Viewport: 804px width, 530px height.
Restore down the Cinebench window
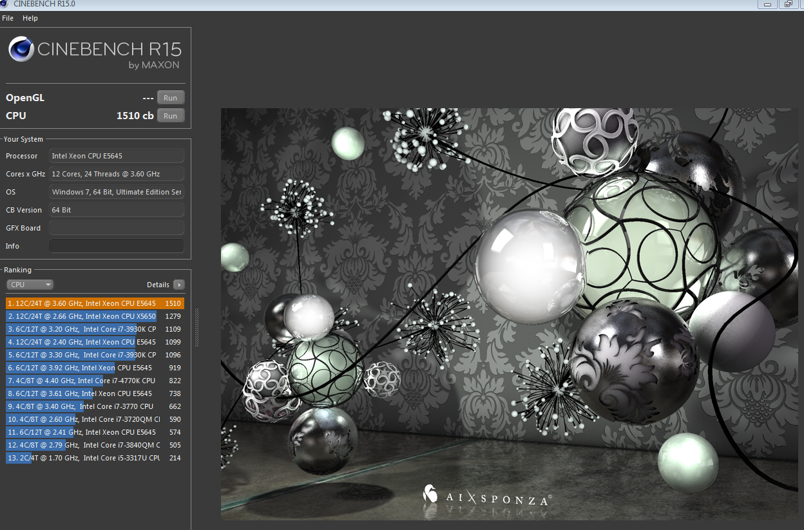click(x=789, y=4)
